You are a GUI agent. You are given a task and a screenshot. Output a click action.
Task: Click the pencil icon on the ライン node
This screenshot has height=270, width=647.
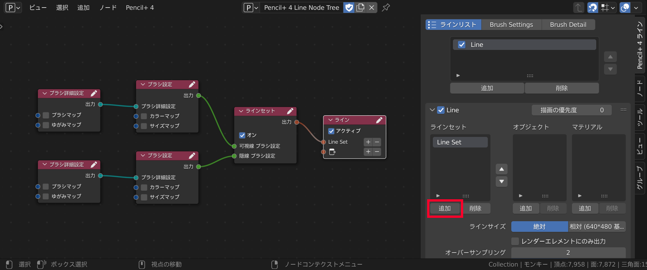pyautogui.click(x=379, y=120)
